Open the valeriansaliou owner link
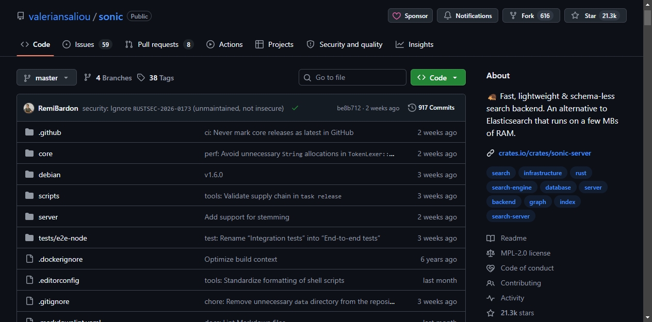The width and height of the screenshot is (652, 322). click(x=59, y=16)
